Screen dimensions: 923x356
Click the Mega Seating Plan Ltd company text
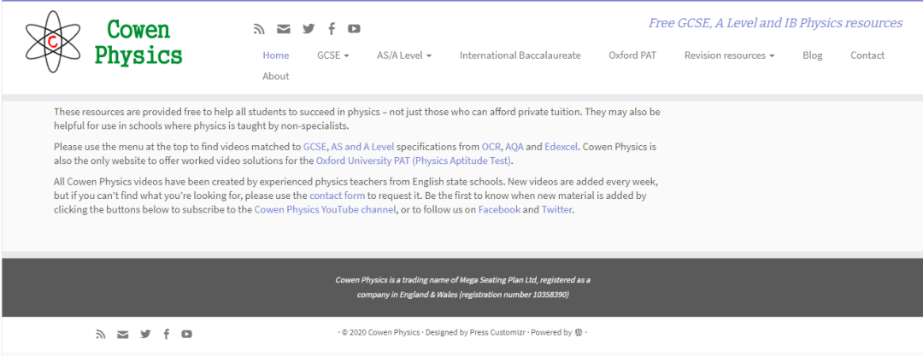(500, 280)
